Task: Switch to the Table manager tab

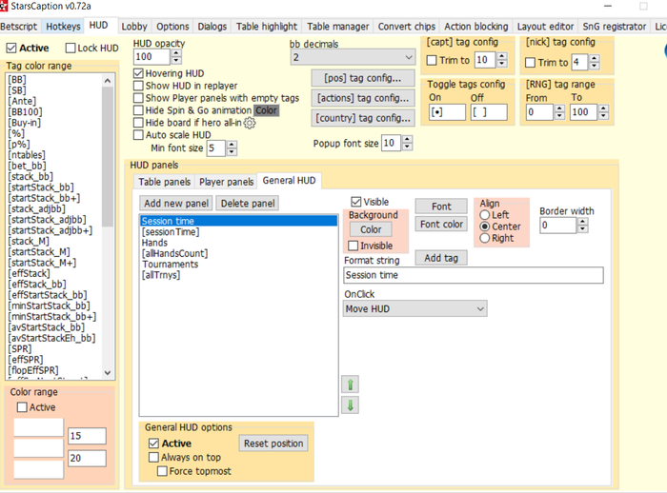Action: [338, 26]
